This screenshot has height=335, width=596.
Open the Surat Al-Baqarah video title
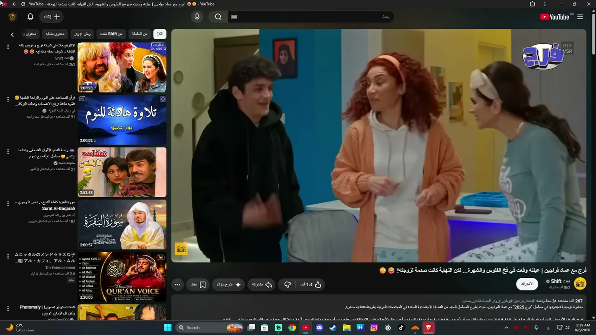pyautogui.click(x=45, y=205)
